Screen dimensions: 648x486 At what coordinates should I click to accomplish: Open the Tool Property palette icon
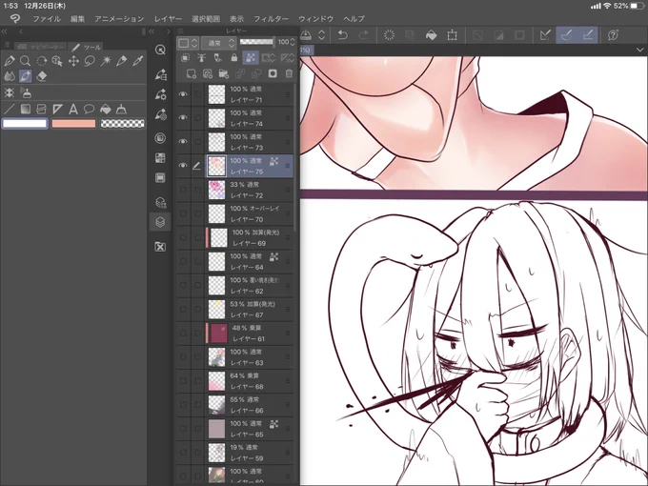pos(160,94)
